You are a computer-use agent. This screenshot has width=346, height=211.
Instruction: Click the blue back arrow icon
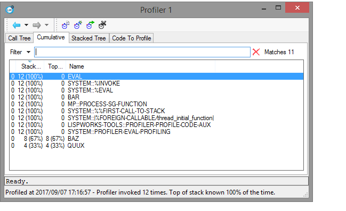pyautogui.click(x=17, y=25)
